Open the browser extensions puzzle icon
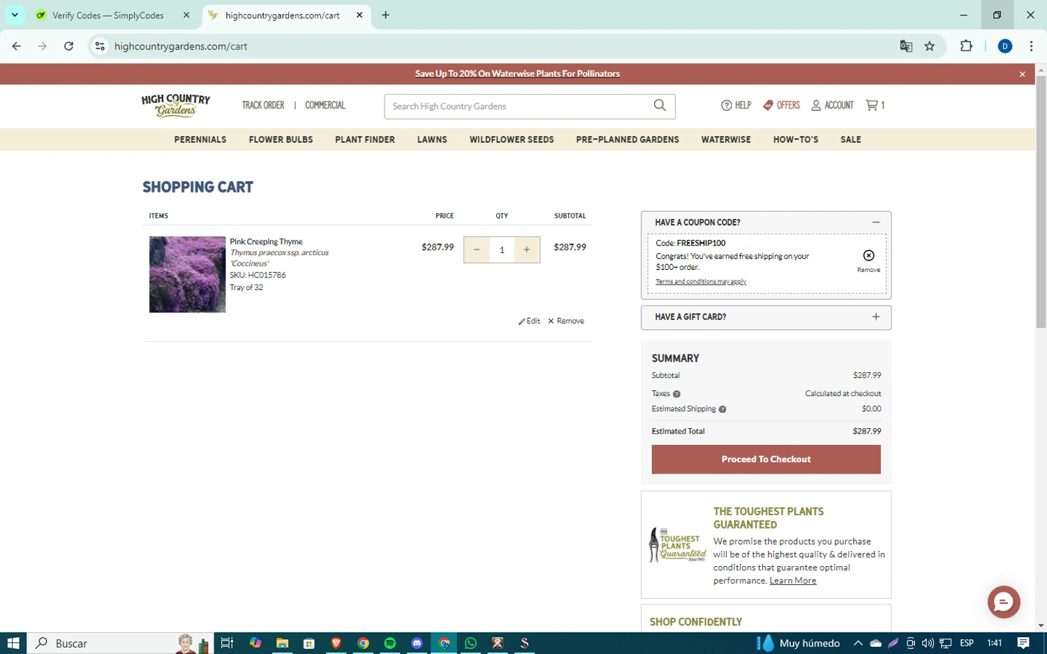Screen dimensions: 1047x654 [966, 46]
